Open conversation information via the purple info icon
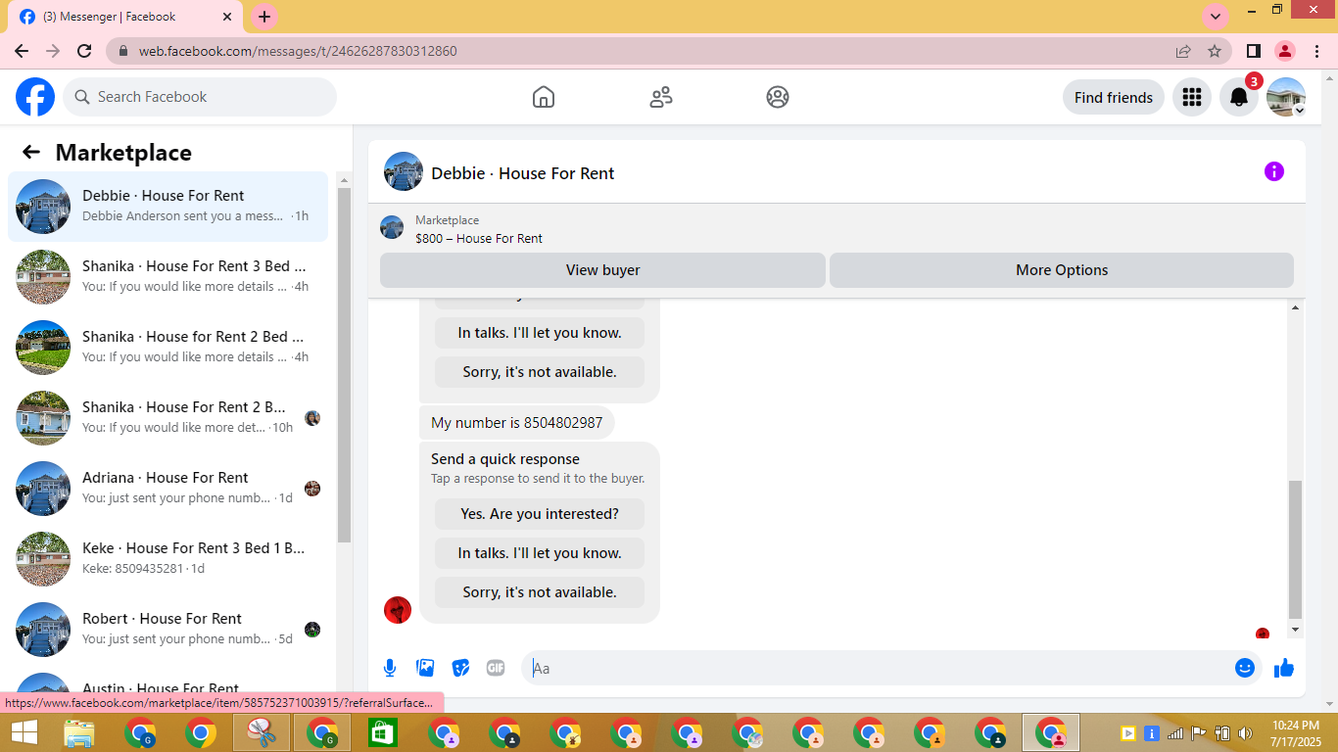 (1274, 171)
